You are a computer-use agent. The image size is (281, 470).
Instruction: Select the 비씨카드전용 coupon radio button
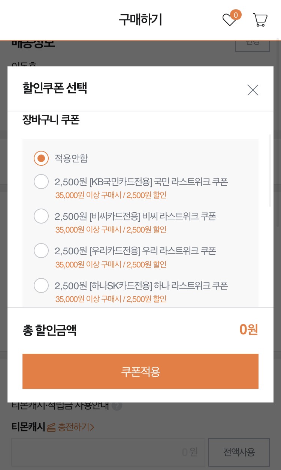pyautogui.click(x=41, y=216)
